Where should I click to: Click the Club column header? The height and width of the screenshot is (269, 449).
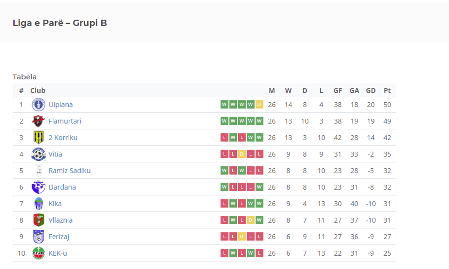click(x=38, y=91)
